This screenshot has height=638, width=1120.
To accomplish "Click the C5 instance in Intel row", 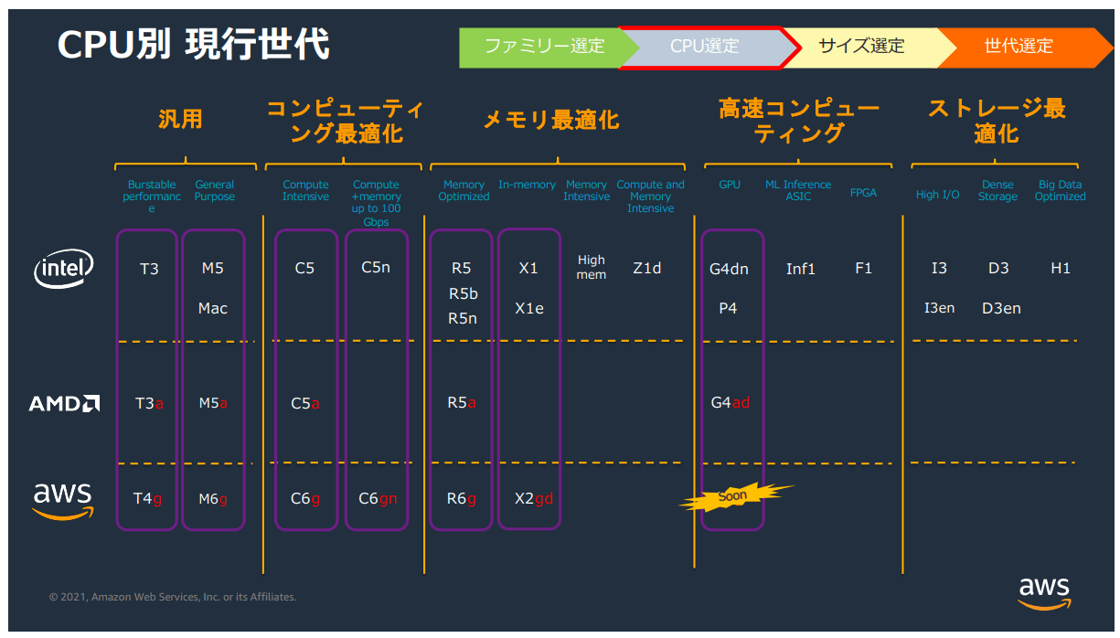I will point(304,268).
